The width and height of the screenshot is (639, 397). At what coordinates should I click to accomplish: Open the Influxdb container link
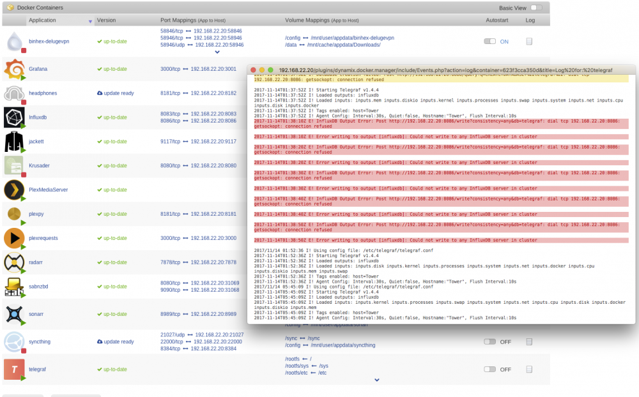(x=38, y=117)
